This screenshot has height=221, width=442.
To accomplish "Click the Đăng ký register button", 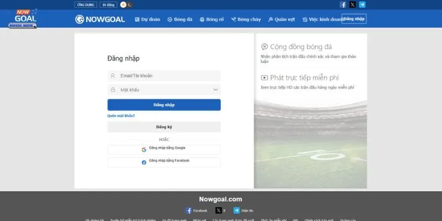I will click(x=164, y=127).
